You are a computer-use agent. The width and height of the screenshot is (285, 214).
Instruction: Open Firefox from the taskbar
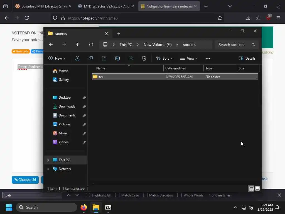click(x=84, y=207)
